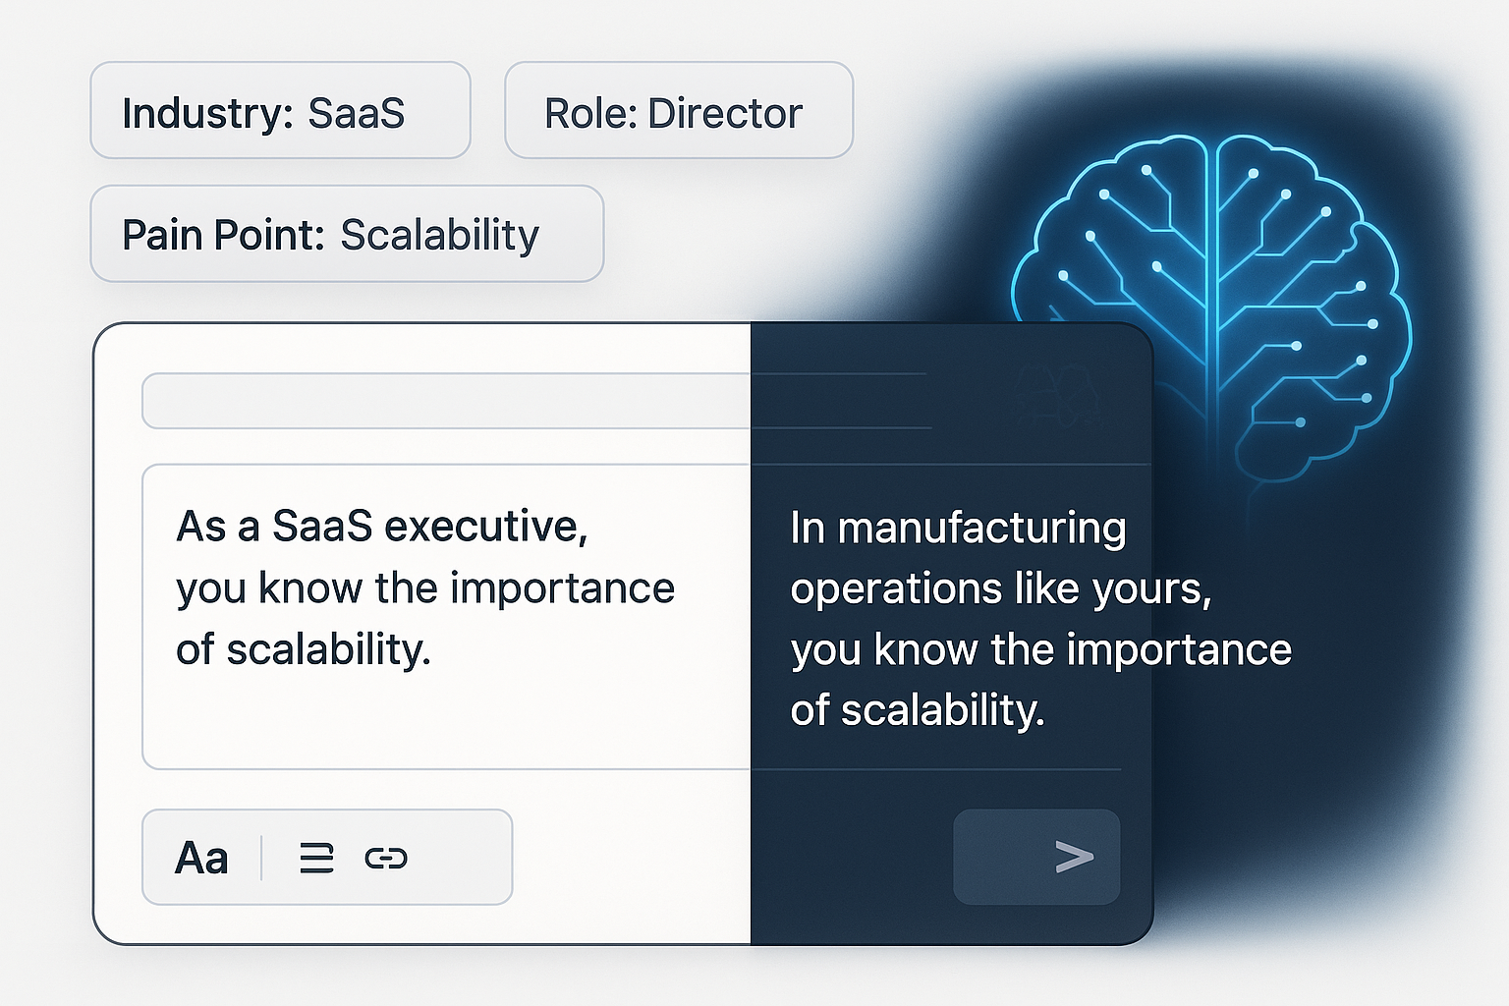Screen dimensions: 1509x1006
Task: Click the faint watermark logo in dark panel
Action: pos(1057,395)
